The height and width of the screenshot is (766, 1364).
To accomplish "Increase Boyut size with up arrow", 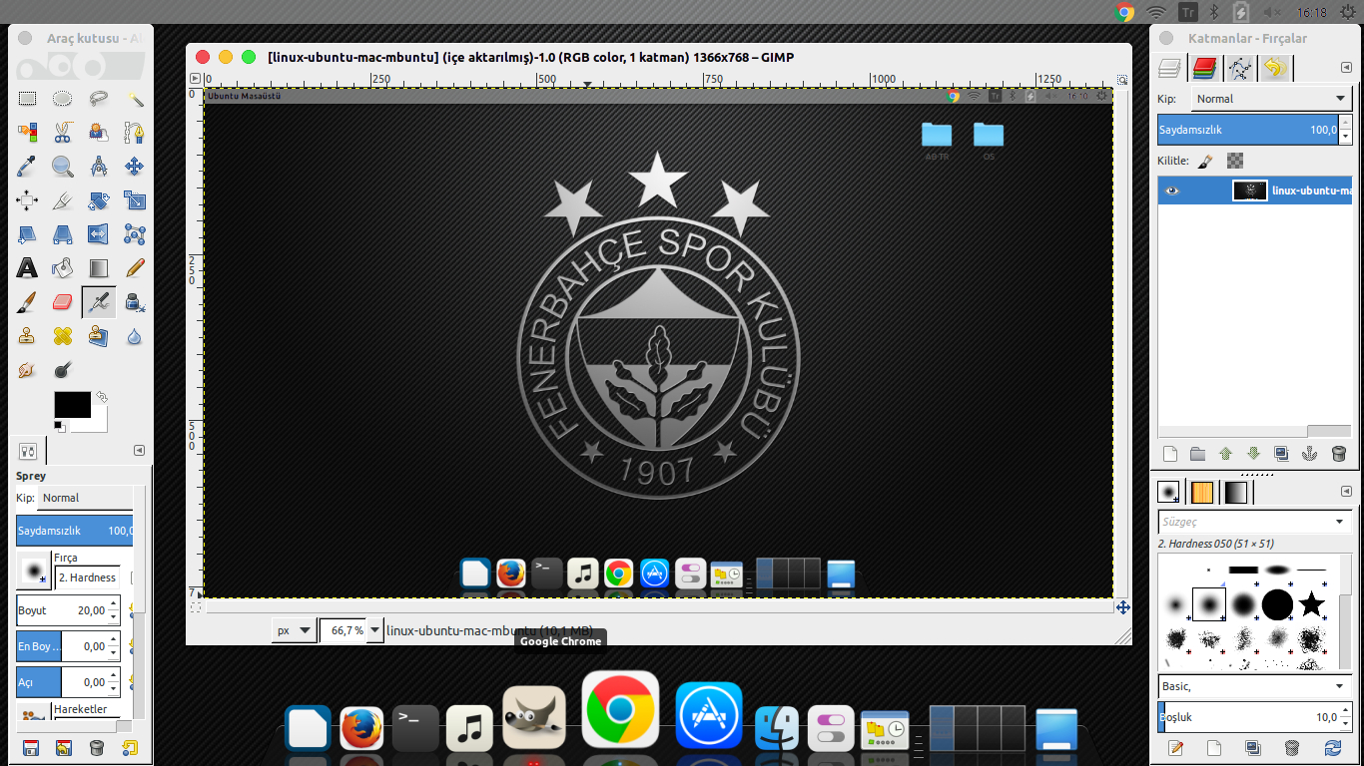I will (x=114, y=603).
